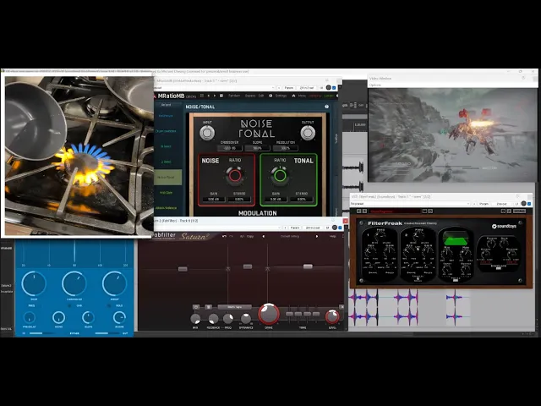Click the MRatioMB Settings gear icon
Image resolution: width=541 pixels, height=406 pixels.
(270, 96)
